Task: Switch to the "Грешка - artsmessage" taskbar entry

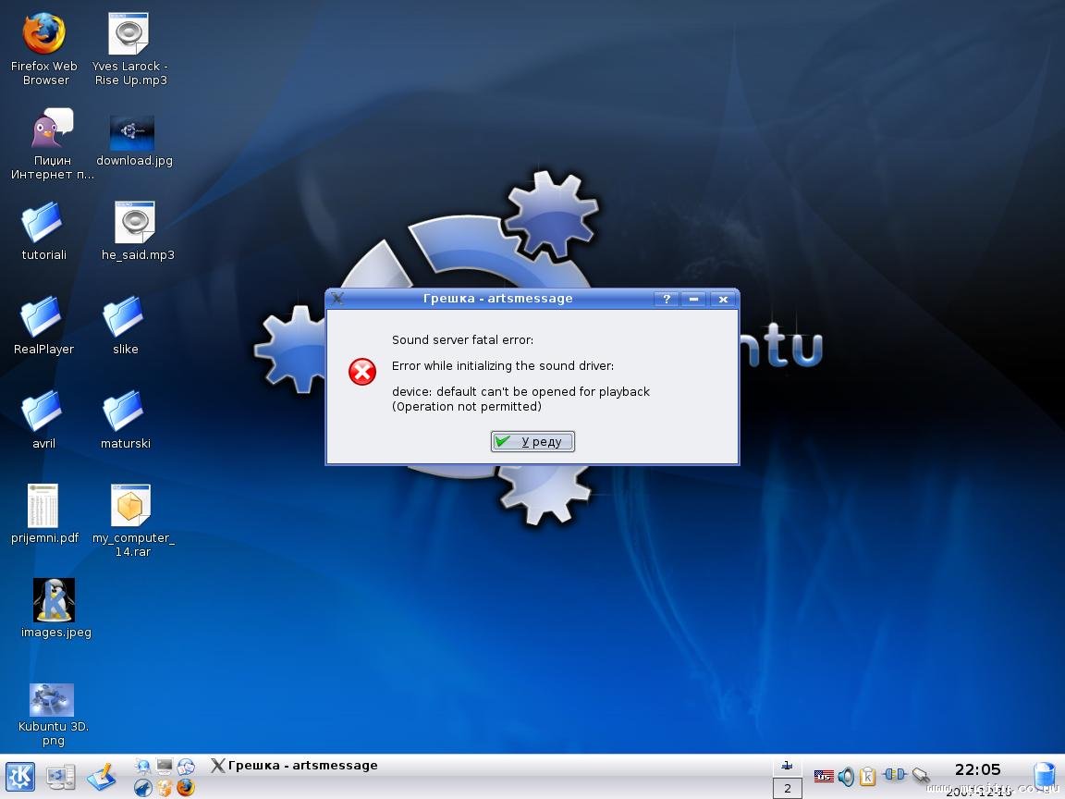Action: tap(293, 766)
